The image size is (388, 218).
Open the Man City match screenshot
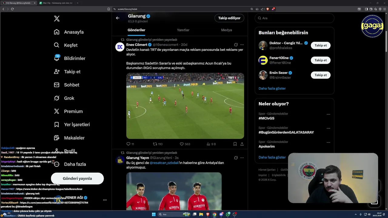pyautogui.click(x=185, y=106)
